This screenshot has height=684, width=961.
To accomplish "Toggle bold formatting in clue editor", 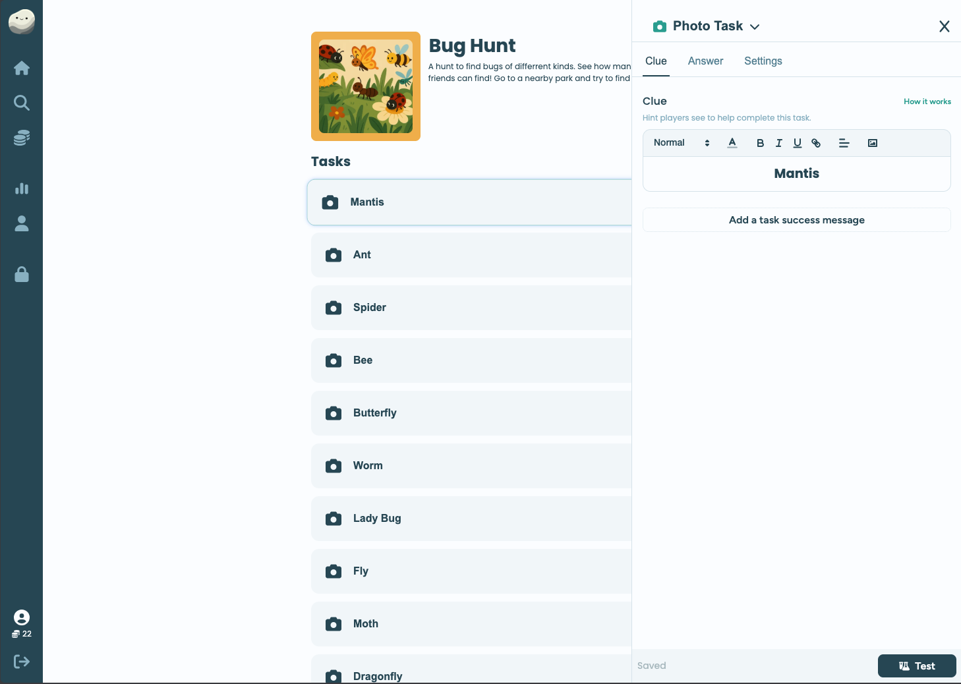I will coord(760,143).
